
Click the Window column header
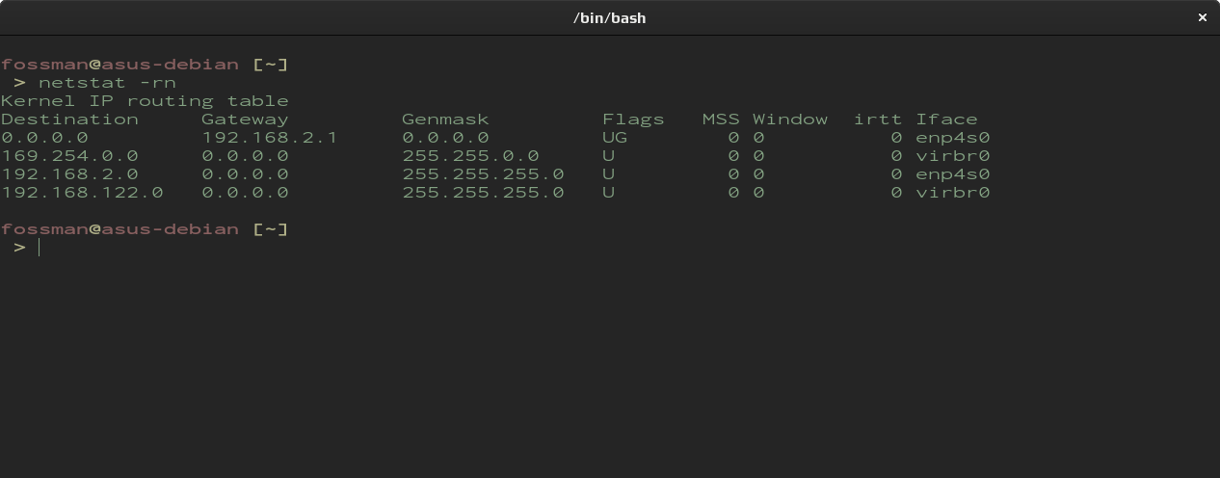790,119
